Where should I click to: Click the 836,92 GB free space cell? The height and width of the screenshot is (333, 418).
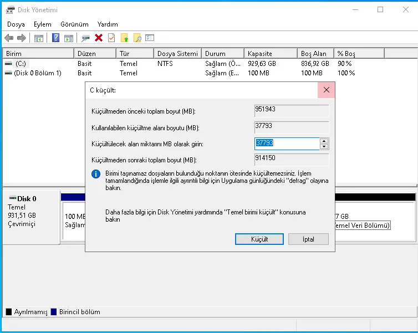pos(315,64)
